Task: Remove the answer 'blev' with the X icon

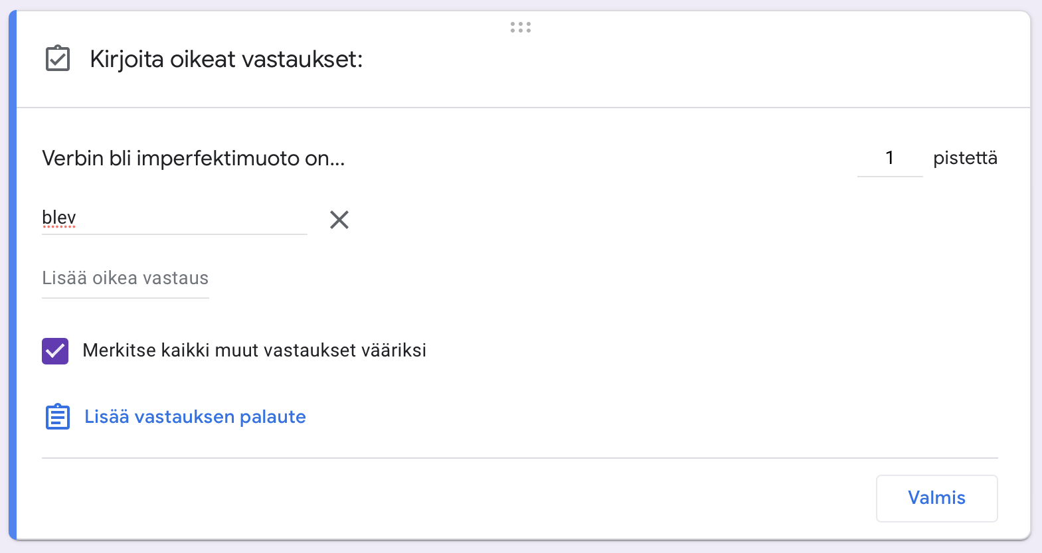Action: (x=339, y=220)
